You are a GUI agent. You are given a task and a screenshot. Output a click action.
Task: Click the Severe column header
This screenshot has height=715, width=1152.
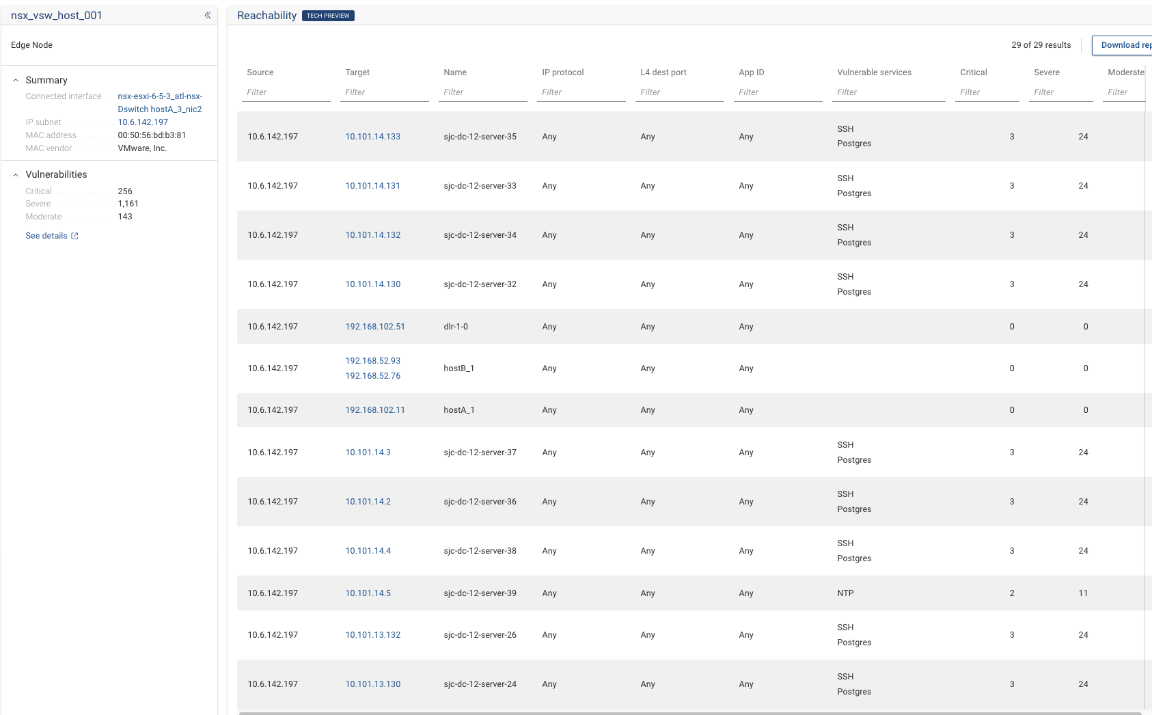(x=1047, y=72)
